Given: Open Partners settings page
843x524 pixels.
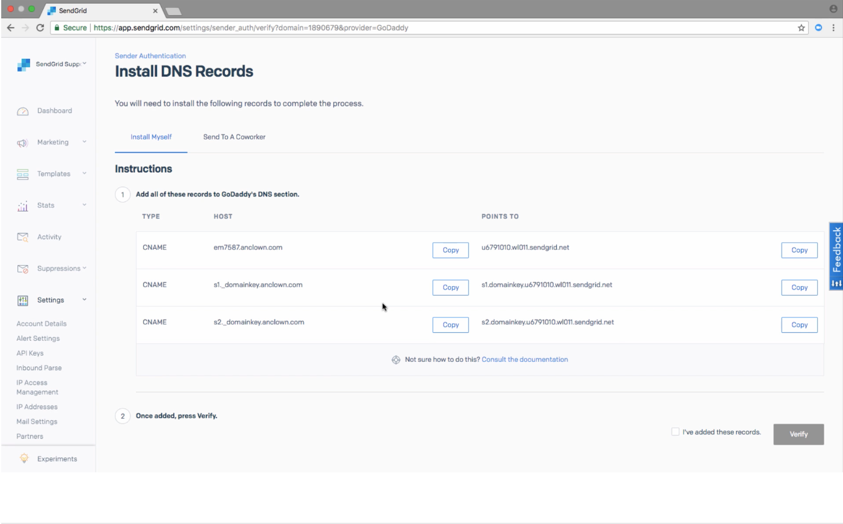Looking at the screenshot, I should click(x=29, y=436).
